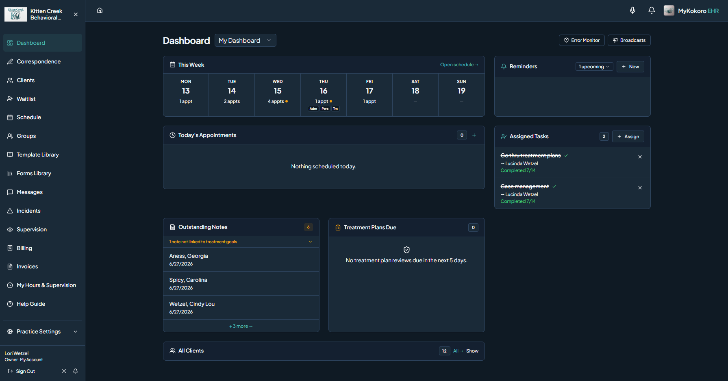728x381 pixels.
Task: Click All link in All Clients
Action: point(458,351)
